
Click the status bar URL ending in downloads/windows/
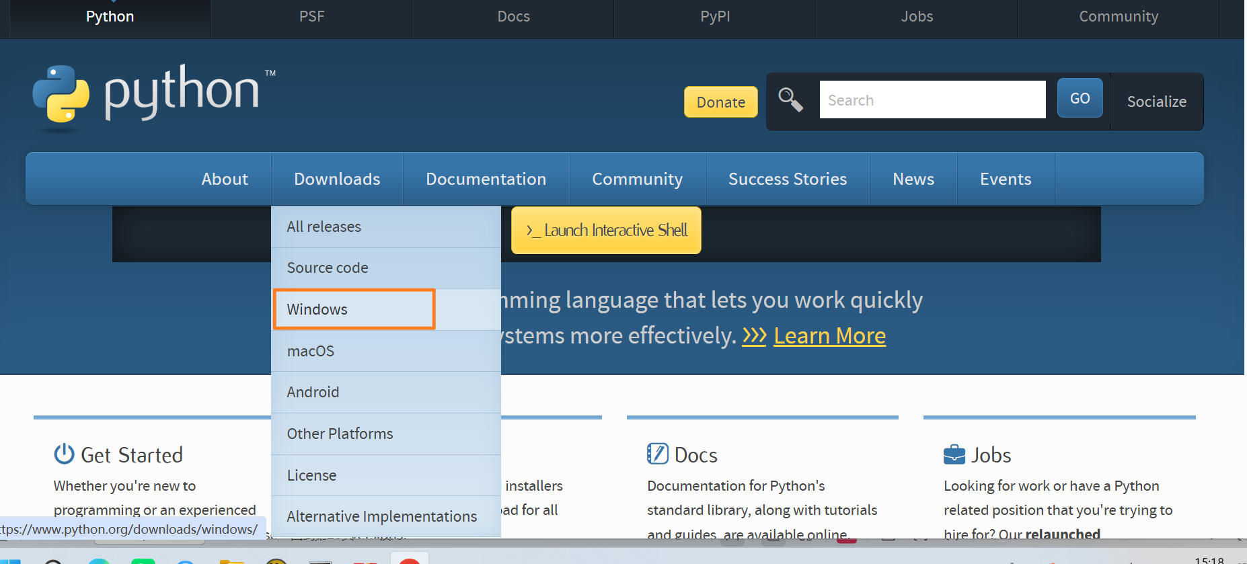point(129,529)
